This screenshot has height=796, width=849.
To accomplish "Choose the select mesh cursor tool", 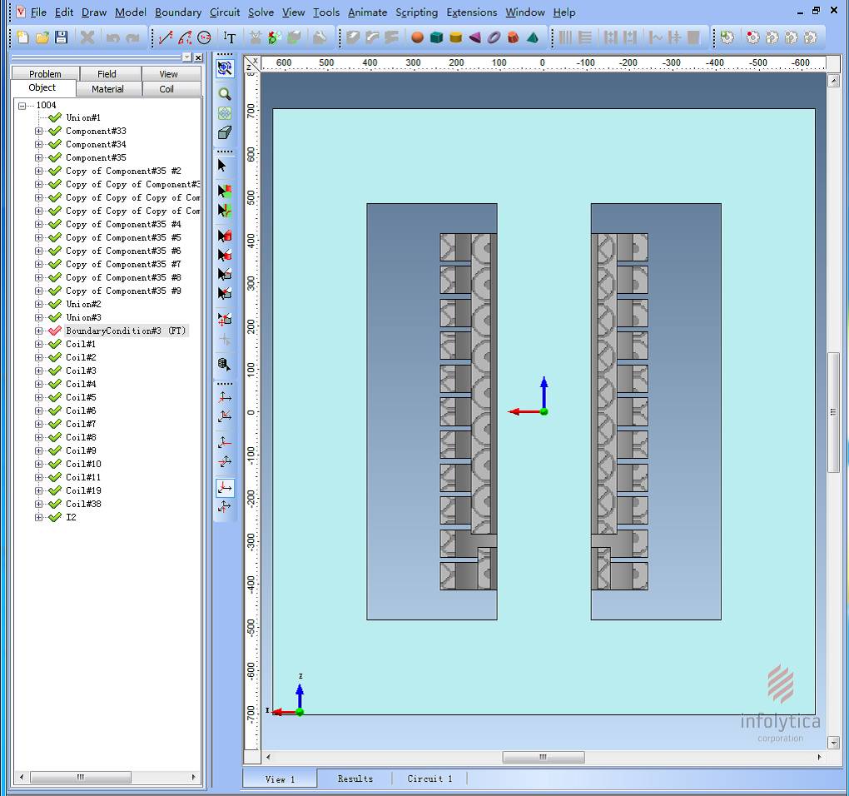I will coord(224,365).
